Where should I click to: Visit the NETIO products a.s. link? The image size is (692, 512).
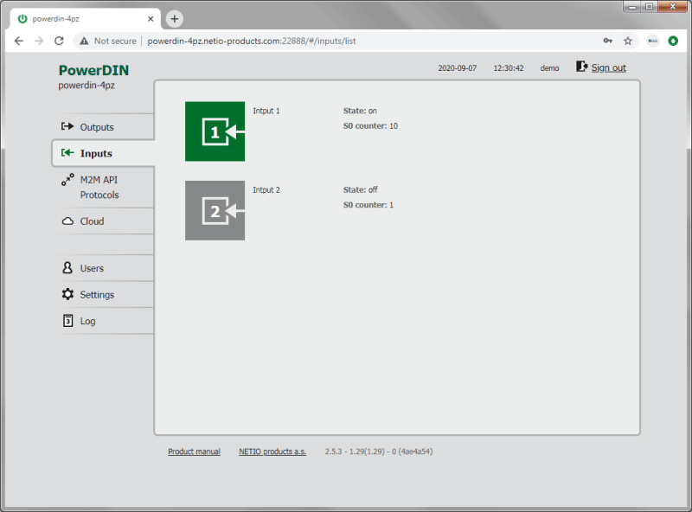point(272,451)
